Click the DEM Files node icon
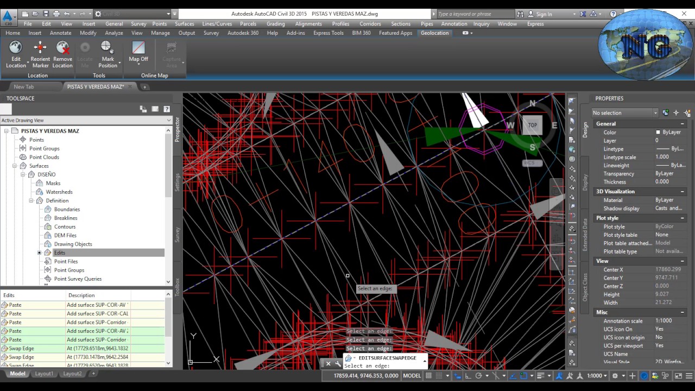 pos(48,235)
